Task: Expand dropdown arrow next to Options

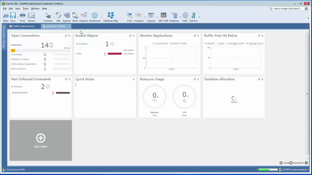Action: click(x=199, y=17)
